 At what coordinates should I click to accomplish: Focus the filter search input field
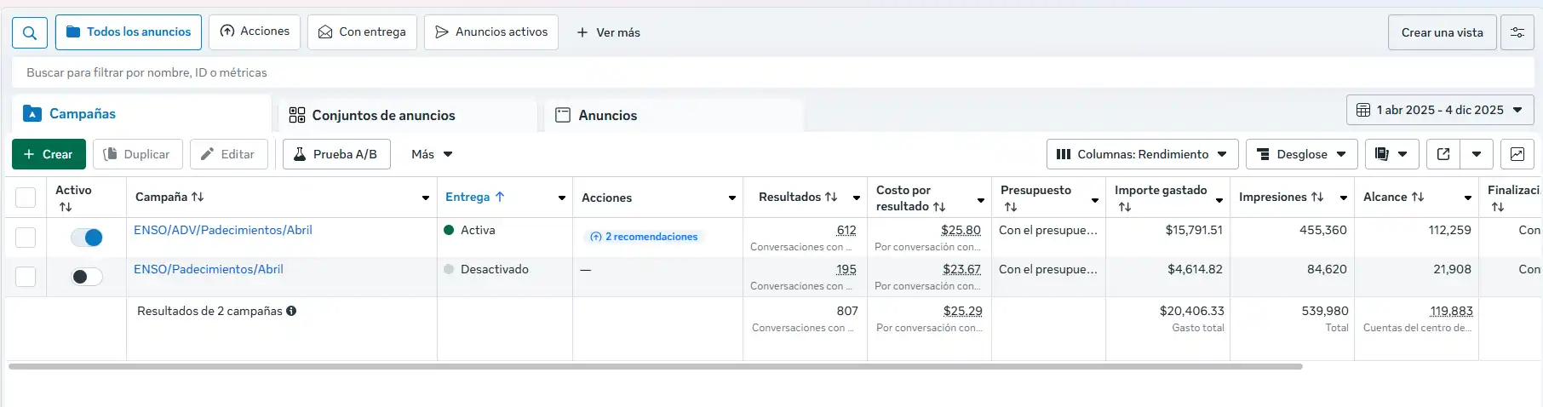coord(511,72)
